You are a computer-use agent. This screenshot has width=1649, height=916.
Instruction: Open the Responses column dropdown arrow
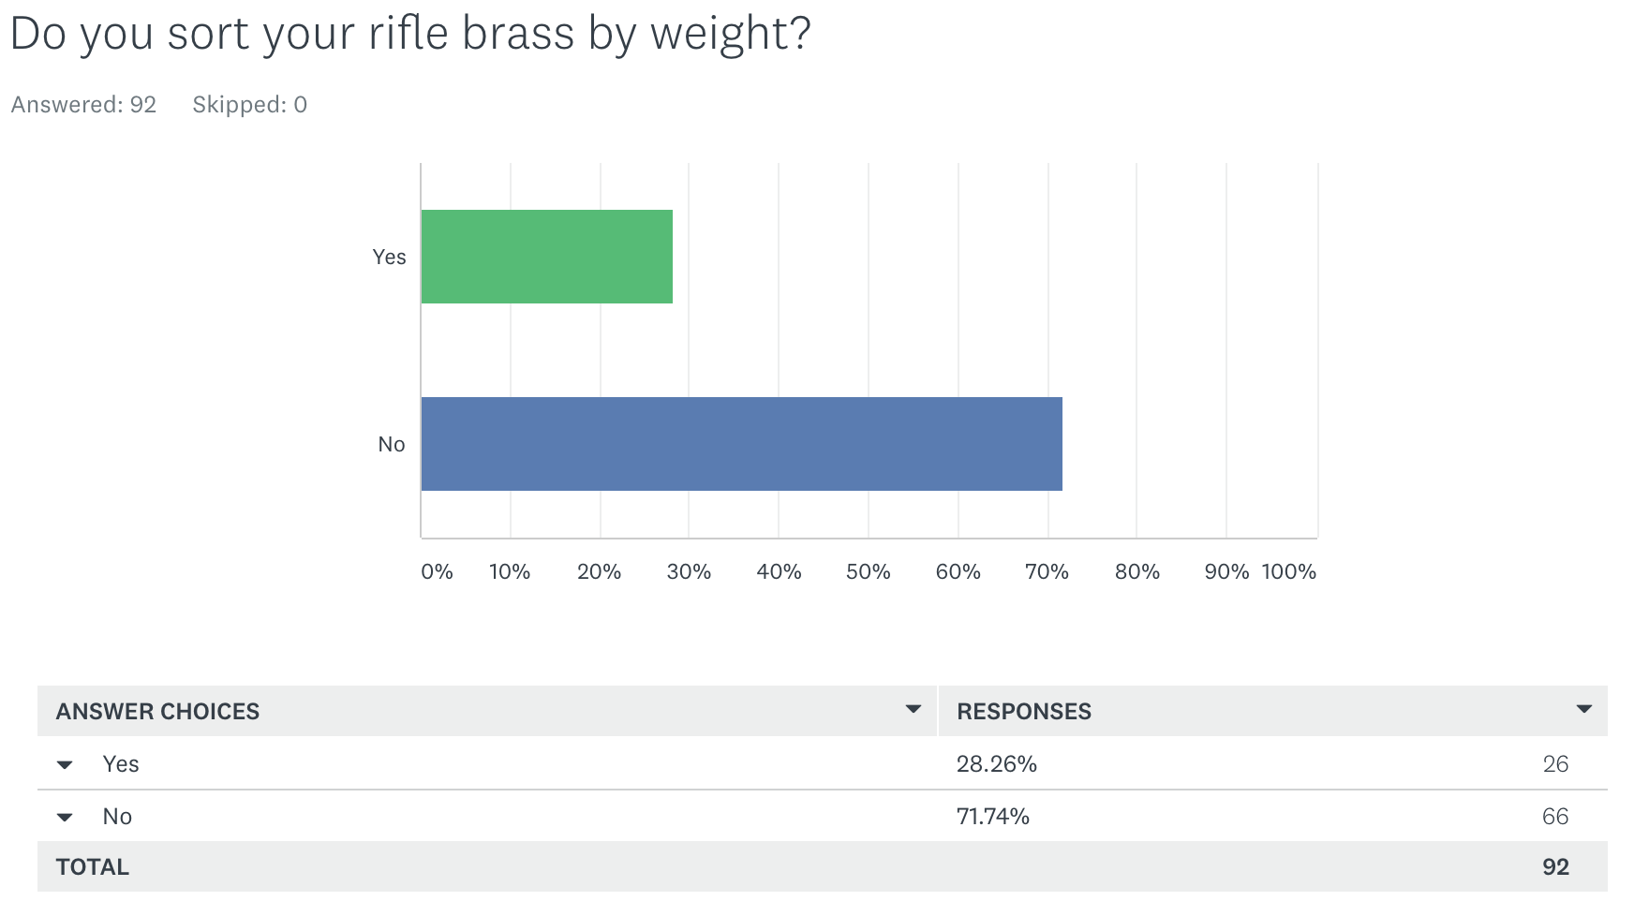pyautogui.click(x=1584, y=709)
